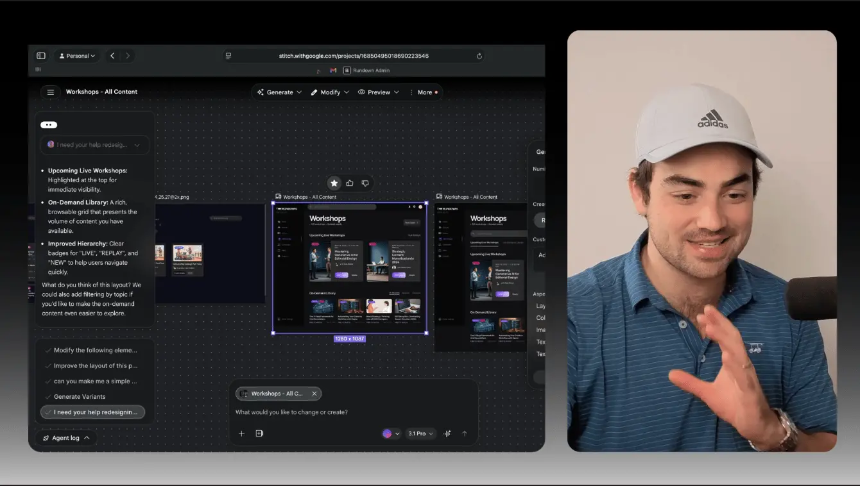Remove the Workshops context chip
The height and width of the screenshot is (486, 860).
click(314, 394)
